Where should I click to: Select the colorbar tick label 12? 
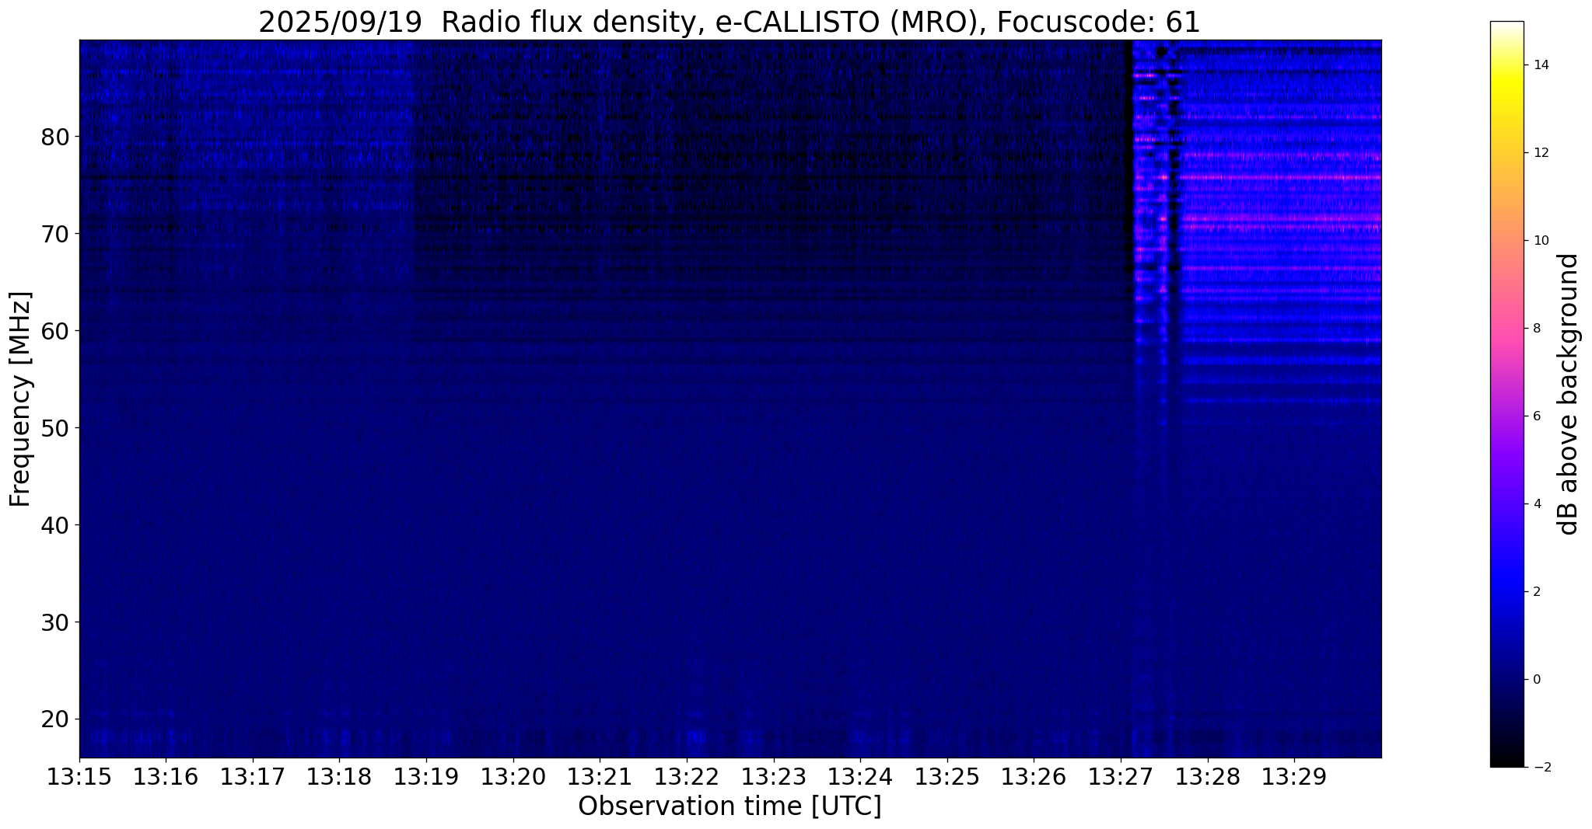[x=1540, y=153]
